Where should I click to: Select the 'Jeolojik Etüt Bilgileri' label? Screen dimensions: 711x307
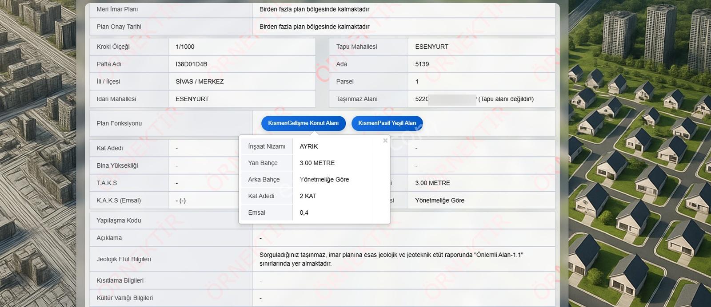click(x=124, y=259)
